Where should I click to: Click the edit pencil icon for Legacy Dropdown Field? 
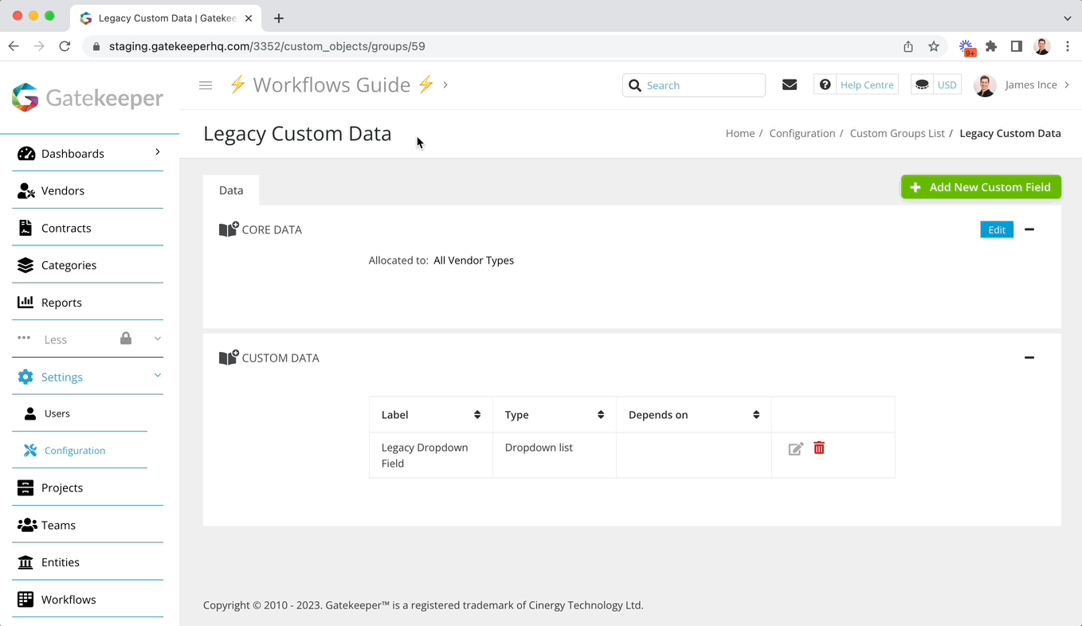(x=794, y=448)
